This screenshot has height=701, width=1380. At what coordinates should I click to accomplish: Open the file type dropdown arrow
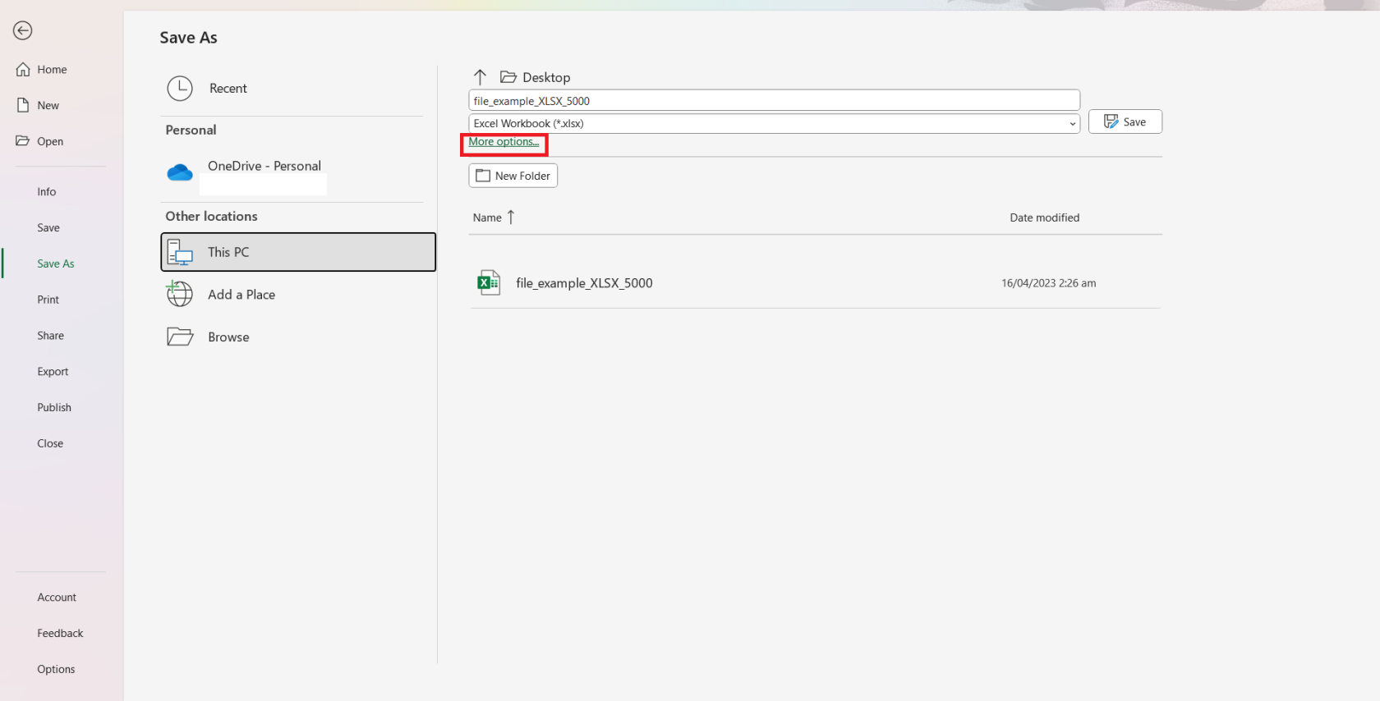tap(1073, 124)
